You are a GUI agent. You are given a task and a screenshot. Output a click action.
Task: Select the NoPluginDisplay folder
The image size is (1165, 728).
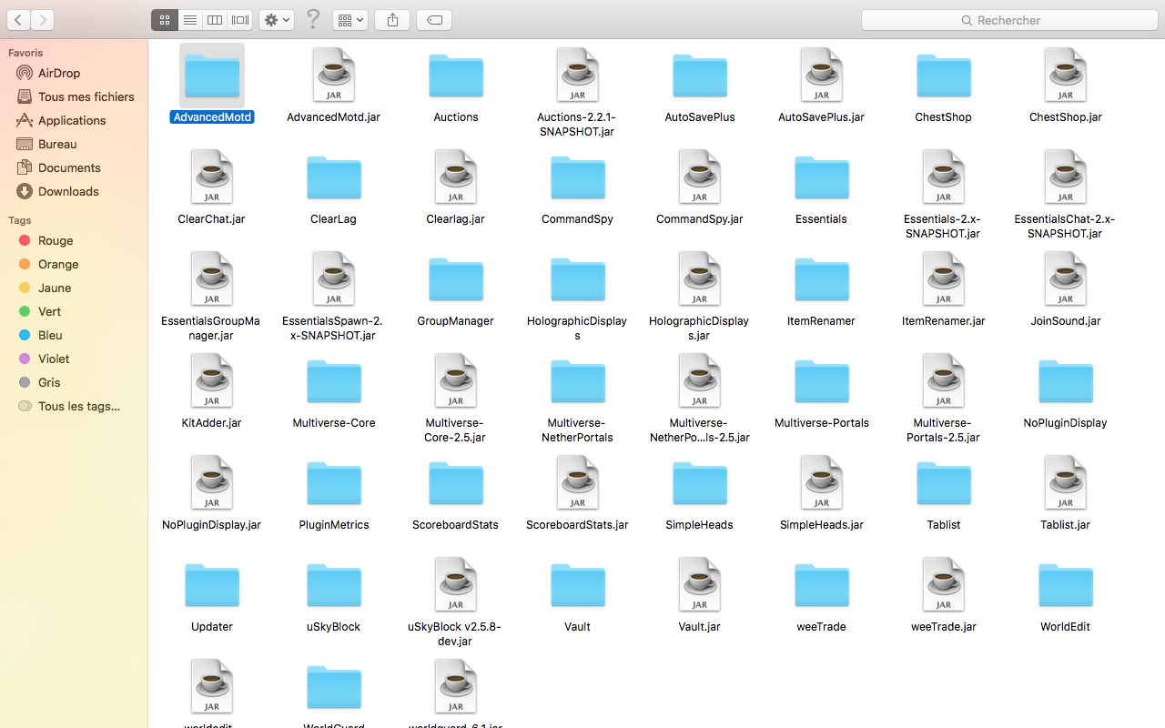point(1066,381)
